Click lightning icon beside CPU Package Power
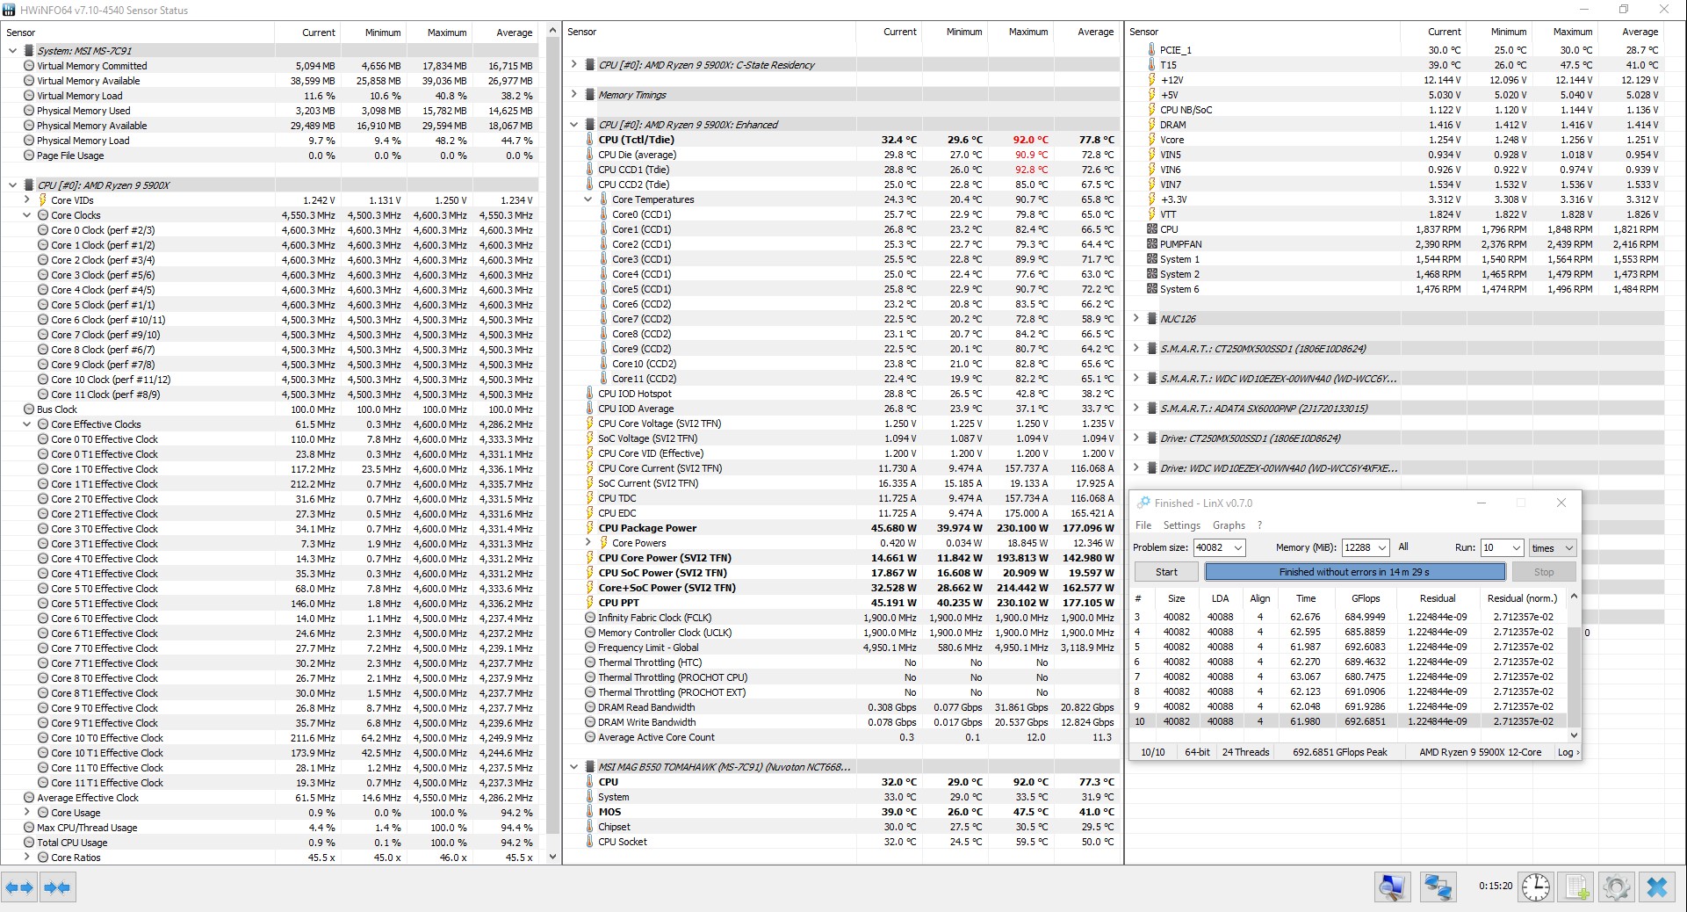Image resolution: width=1687 pixels, height=912 pixels. click(x=590, y=528)
